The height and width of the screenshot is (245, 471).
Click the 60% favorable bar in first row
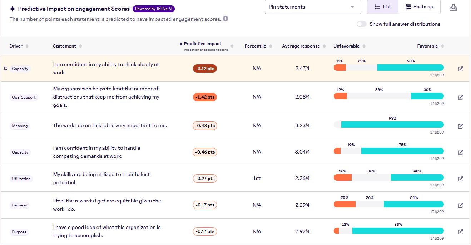click(410, 67)
